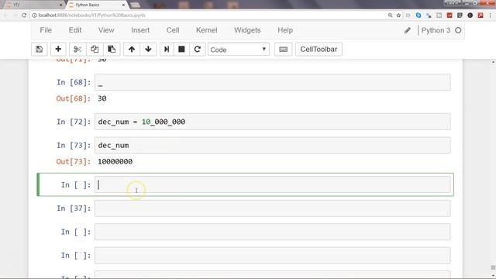
Task: Click the In [37]: prompt label
Action: point(74,208)
